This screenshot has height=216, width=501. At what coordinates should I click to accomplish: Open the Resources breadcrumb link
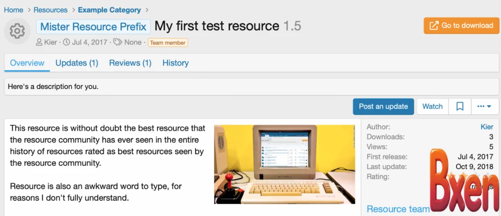(50, 10)
